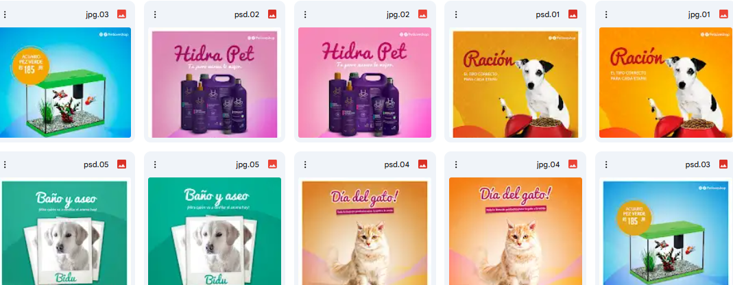Open more options for psd.04 file

(x=305, y=164)
